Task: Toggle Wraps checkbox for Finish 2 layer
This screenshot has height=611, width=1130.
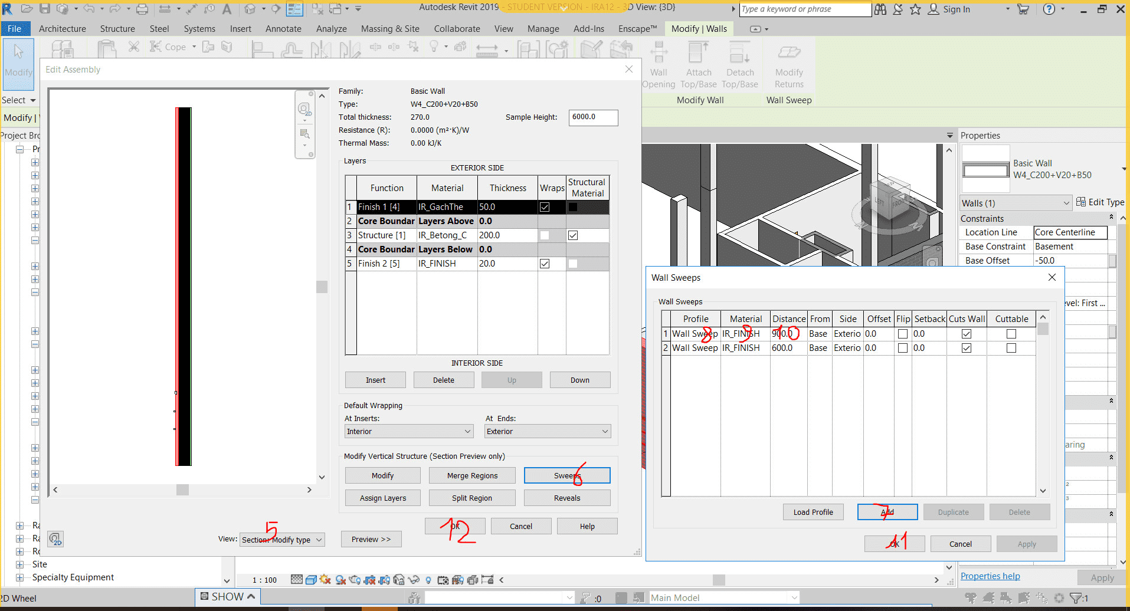Action: click(545, 264)
